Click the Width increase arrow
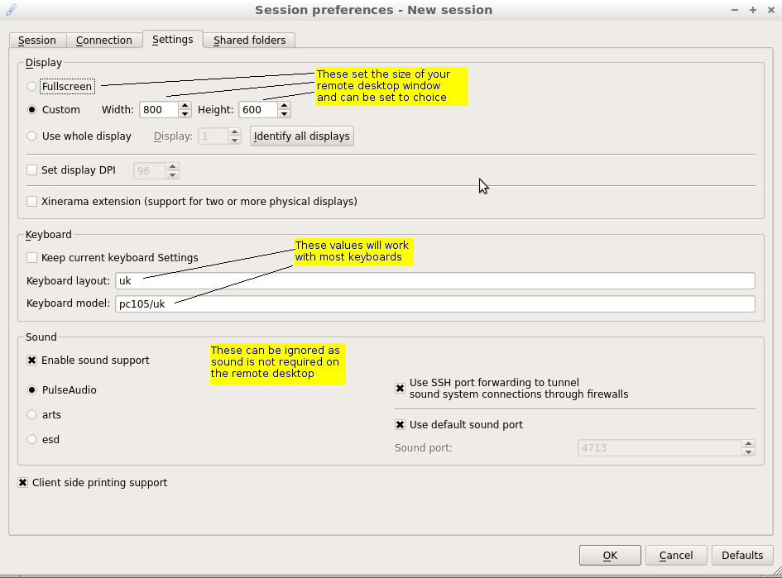 tap(185, 106)
